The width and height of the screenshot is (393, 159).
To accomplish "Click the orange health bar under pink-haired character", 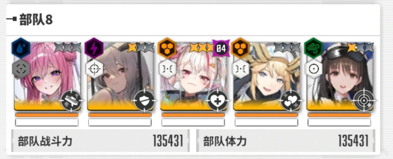I will pyautogui.click(x=47, y=115).
